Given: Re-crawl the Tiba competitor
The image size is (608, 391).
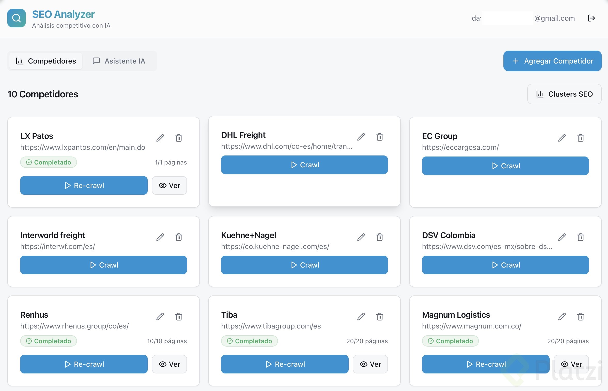Looking at the screenshot, I should point(285,364).
